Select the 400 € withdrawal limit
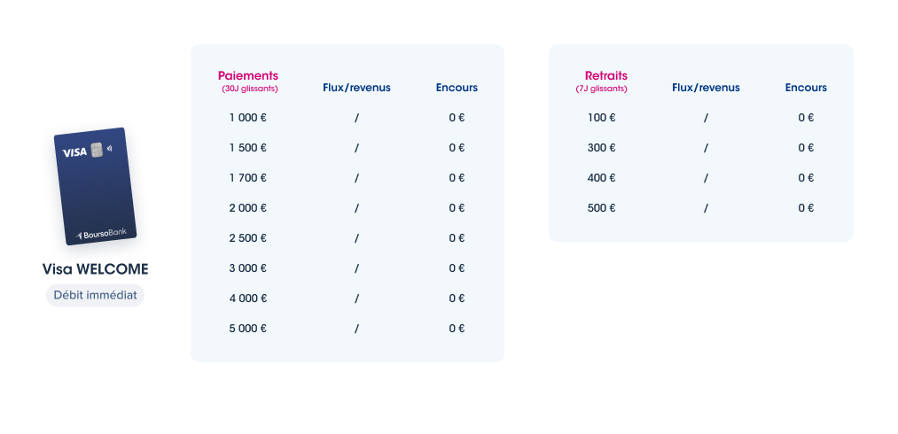 coord(601,178)
